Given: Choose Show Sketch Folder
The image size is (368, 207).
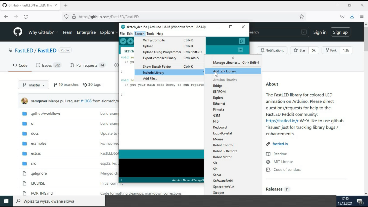Looking at the screenshot, I should [x=169, y=67].
